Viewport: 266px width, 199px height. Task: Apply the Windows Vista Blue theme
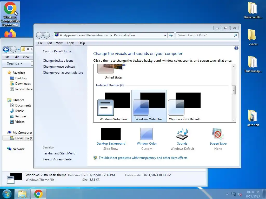(x=149, y=106)
